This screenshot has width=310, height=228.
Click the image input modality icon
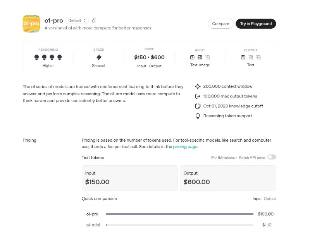200,57
